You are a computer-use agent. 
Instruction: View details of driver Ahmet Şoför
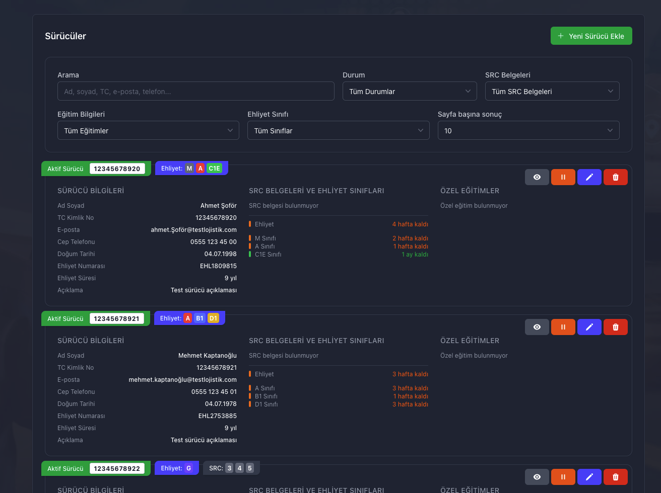click(x=537, y=177)
